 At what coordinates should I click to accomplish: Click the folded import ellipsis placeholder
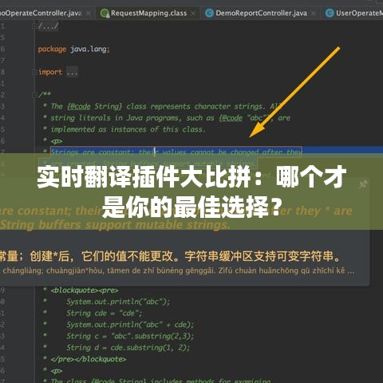72,72
